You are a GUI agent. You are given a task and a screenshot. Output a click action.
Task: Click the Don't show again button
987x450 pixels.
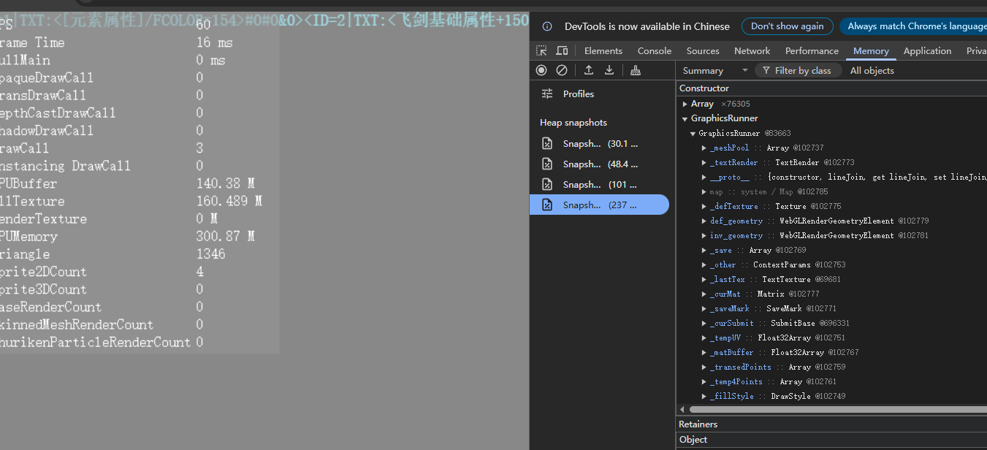click(787, 26)
